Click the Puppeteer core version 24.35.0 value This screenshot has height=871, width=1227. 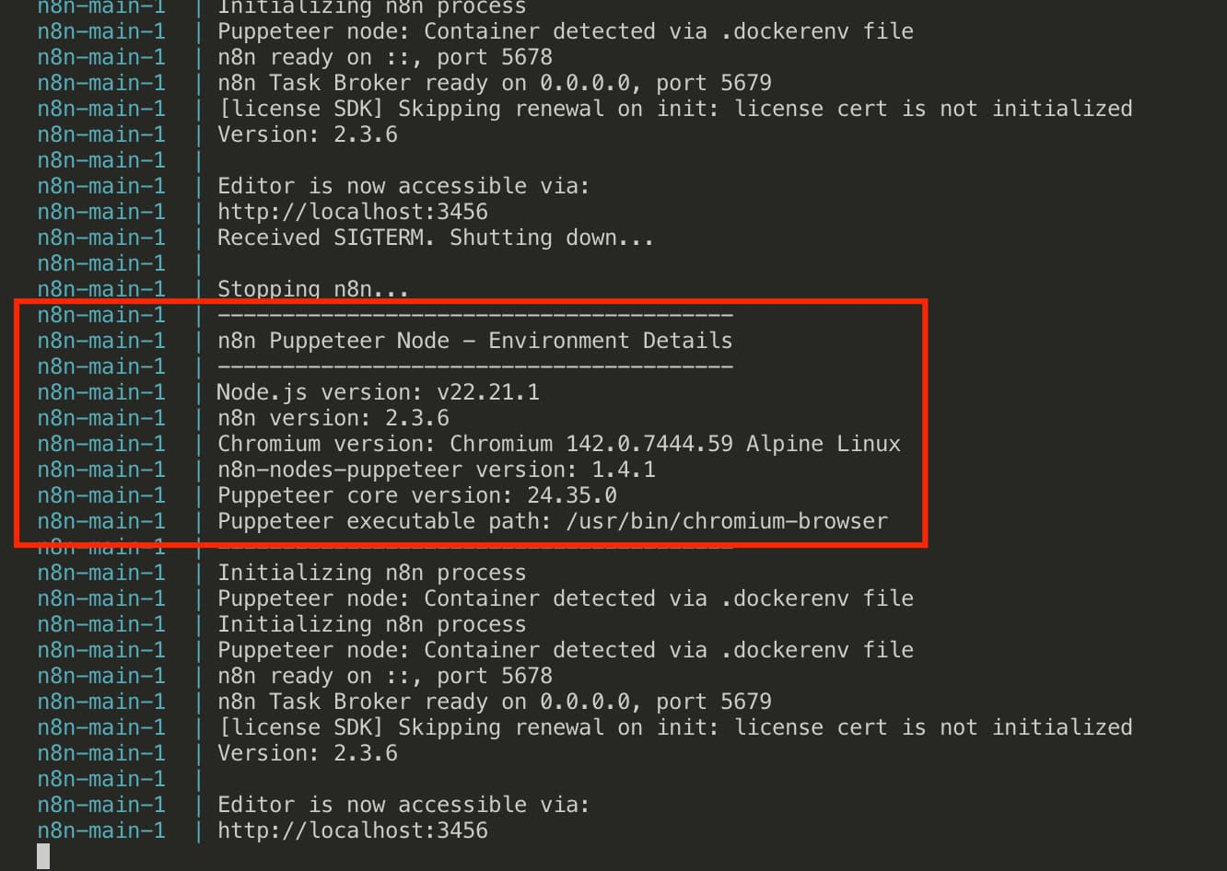571,494
